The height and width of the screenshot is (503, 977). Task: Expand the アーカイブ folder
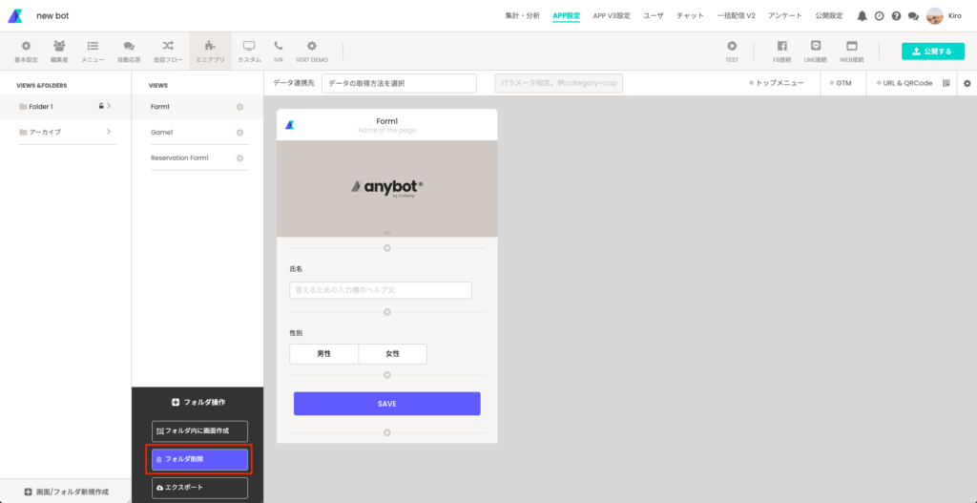pyautogui.click(x=109, y=132)
